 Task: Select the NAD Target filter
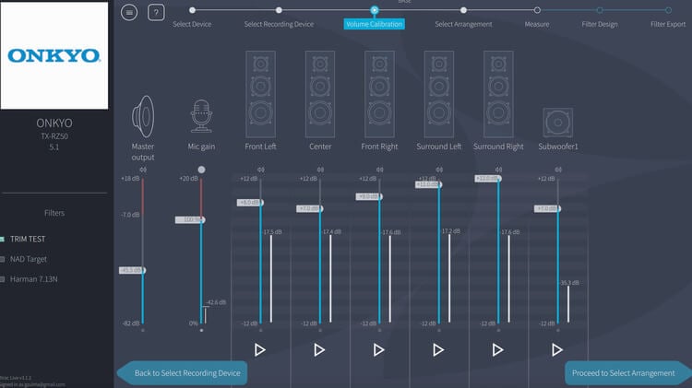(x=29, y=259)
